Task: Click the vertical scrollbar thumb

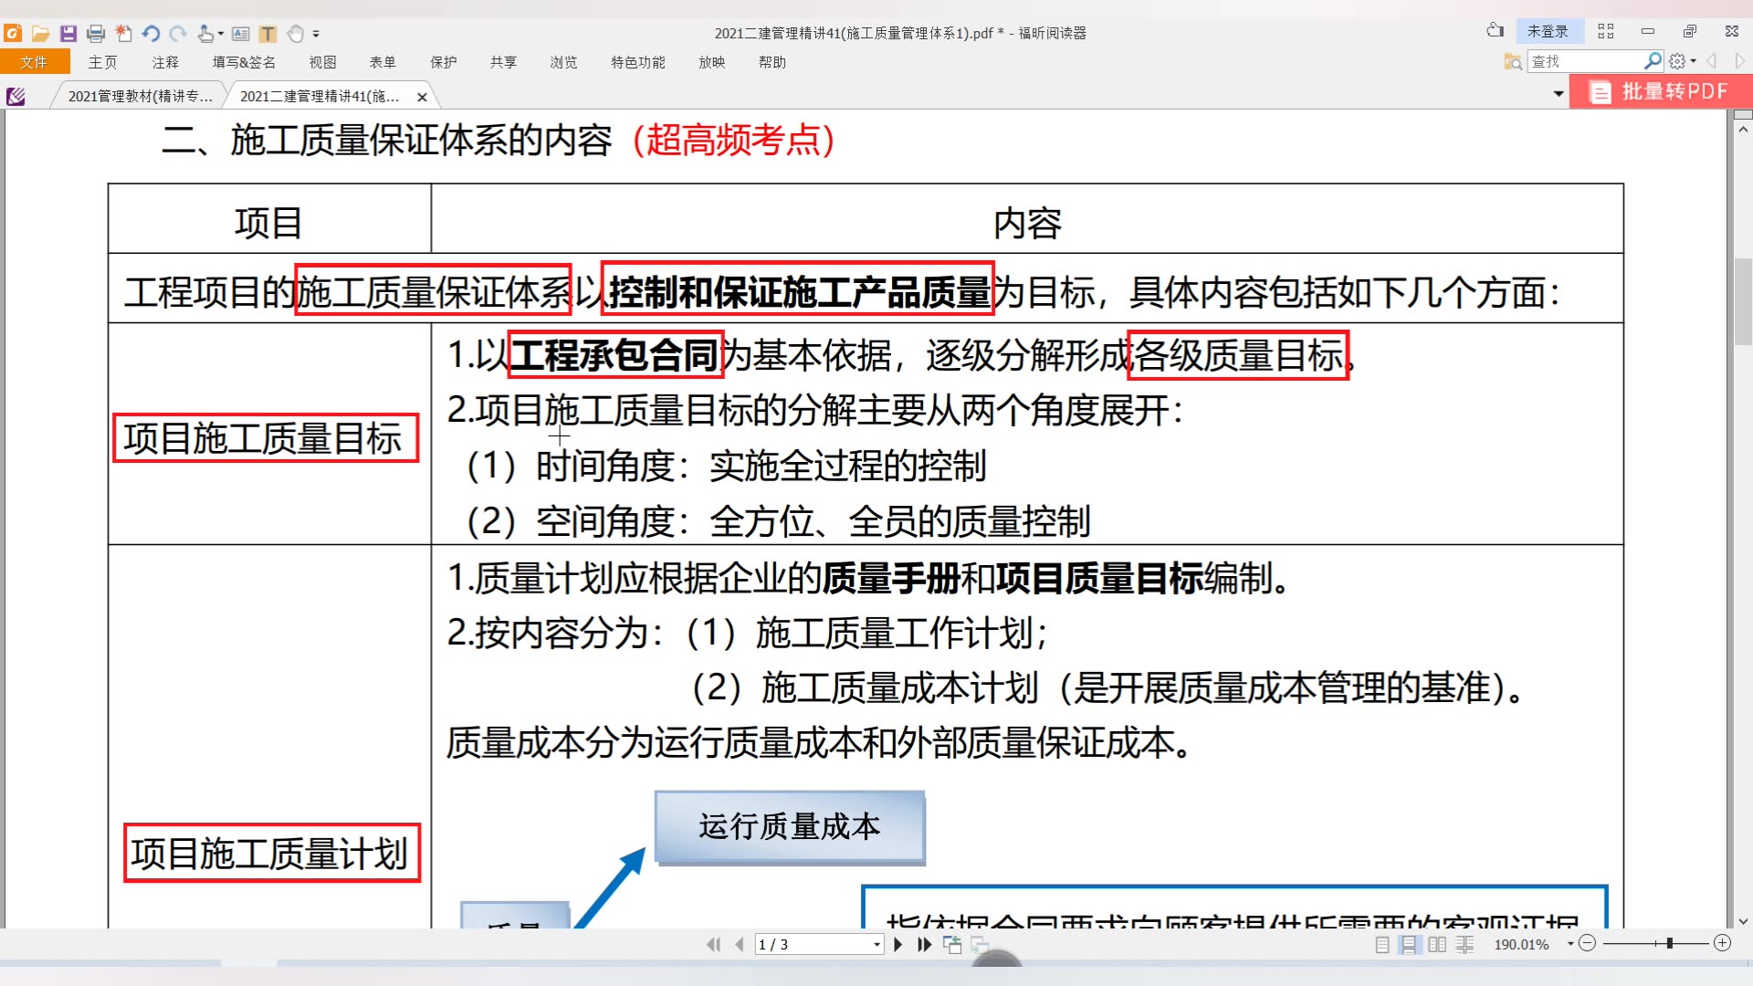Action: (x=1743, y=301)
